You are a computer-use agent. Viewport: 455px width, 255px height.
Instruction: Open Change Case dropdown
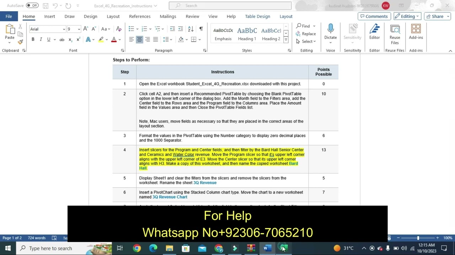[106, 29]
